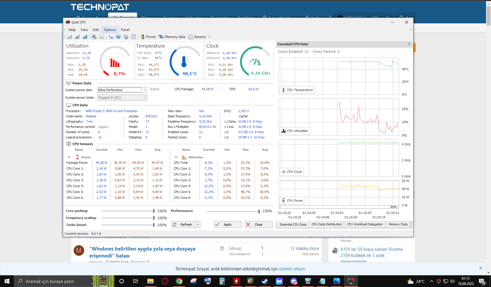This screenshot has width=491, height=287.
Task: Collapse the Utilization sensors group
Action: point(176,157)
